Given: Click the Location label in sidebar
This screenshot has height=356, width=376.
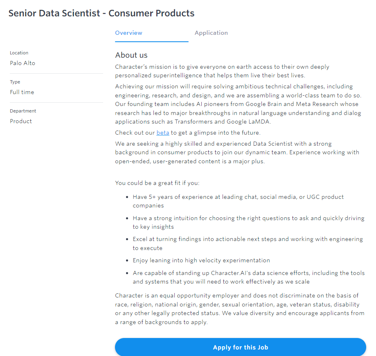Looking at the screenshot, I should click(19, 53).
